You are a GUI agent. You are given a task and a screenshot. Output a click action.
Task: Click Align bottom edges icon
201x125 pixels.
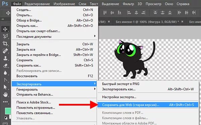pos(120,12)
